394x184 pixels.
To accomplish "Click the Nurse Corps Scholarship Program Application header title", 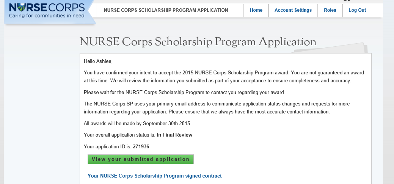I will pos(166,10).
